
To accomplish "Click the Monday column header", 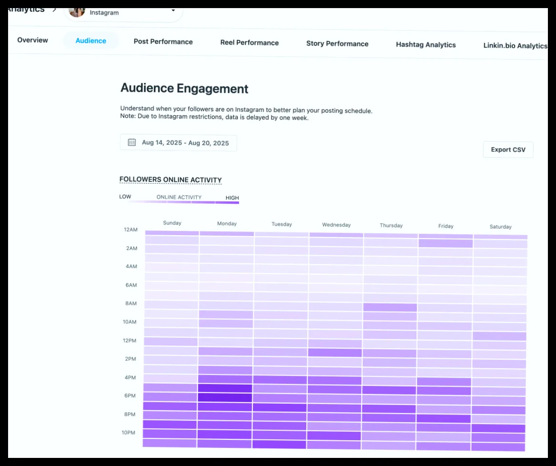I will tap(227, 224).
